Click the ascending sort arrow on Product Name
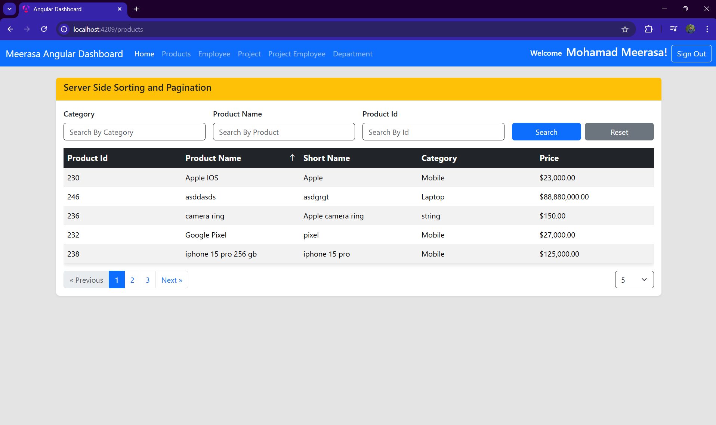The width and height of the screenshot is (716, 425). (x=292, y=158)
